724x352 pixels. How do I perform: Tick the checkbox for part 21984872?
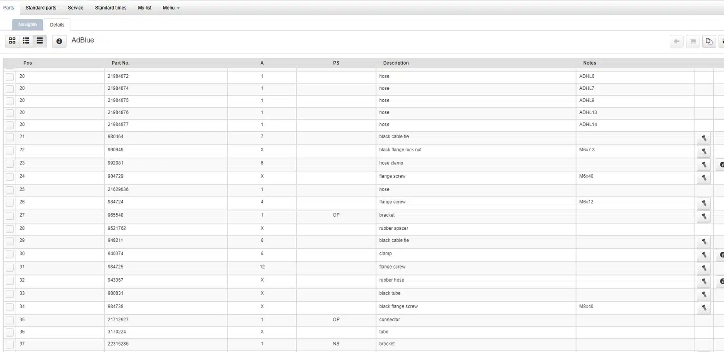(10, 77)
